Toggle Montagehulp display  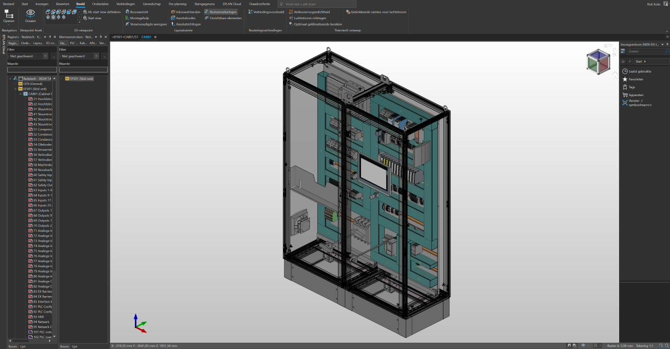pyautogui.click(x=137, y=18)
